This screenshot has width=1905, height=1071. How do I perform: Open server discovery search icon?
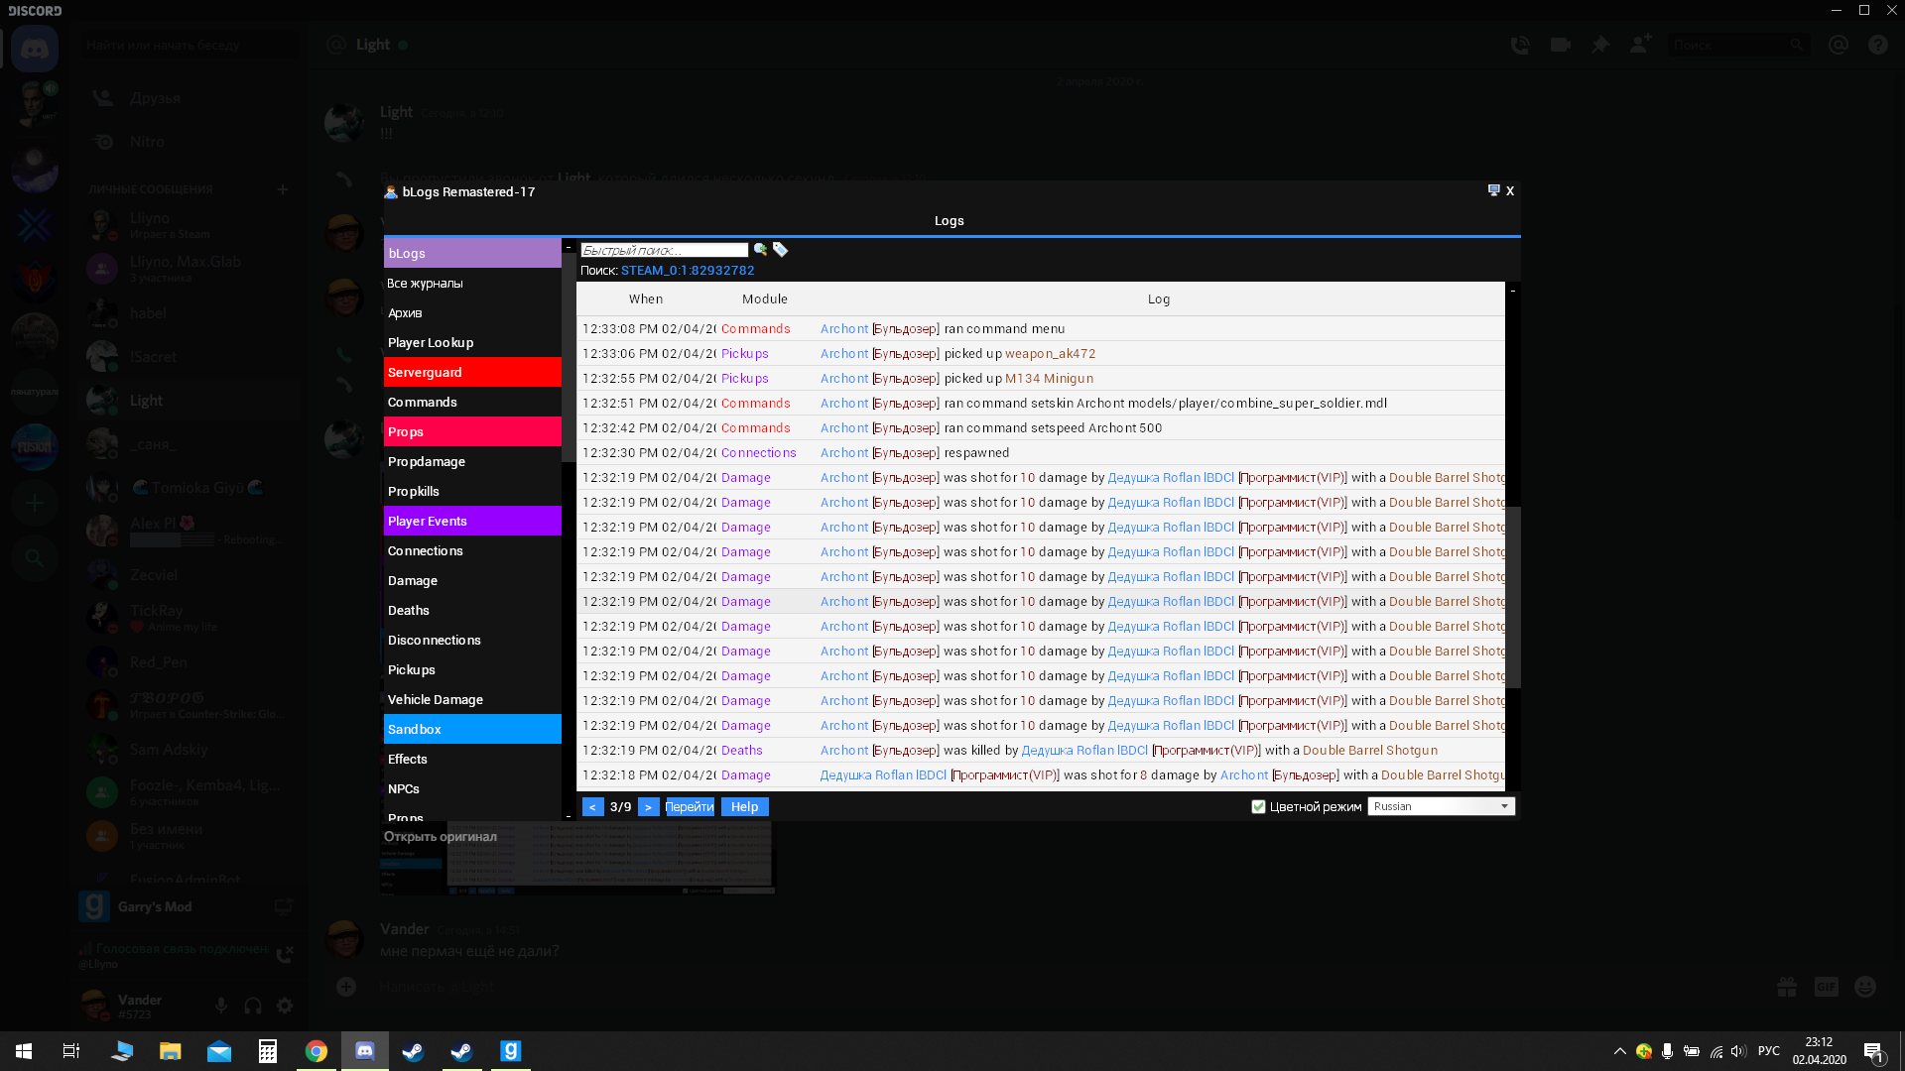point(35,558)
